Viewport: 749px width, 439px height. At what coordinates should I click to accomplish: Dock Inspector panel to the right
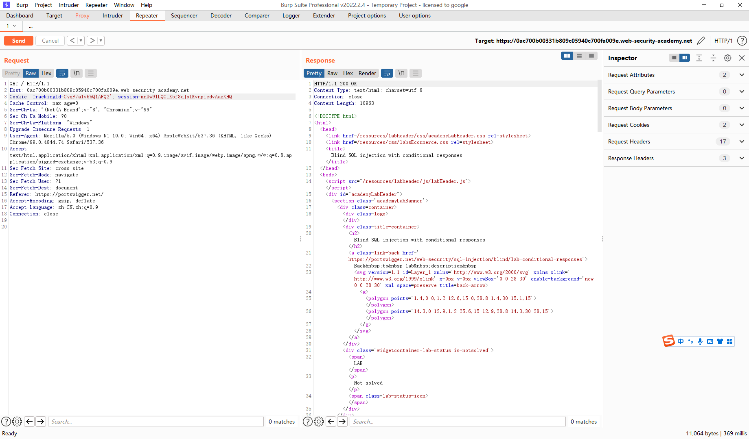685,58
